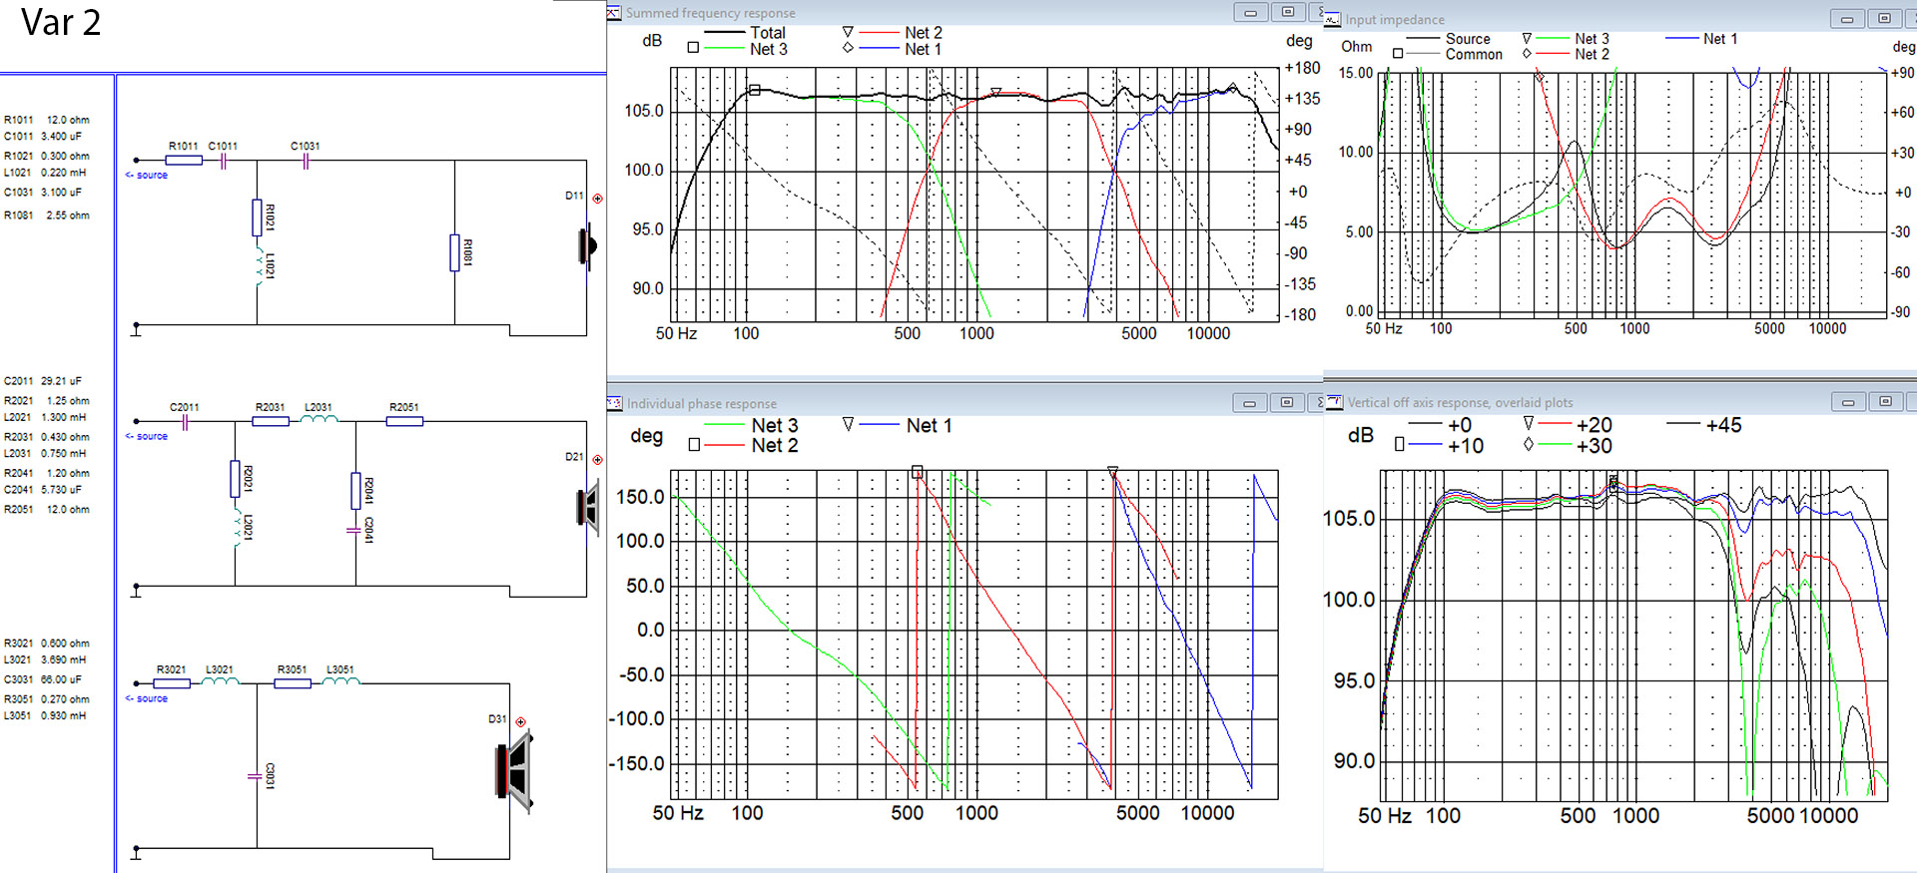Minimize the Vertical off axis response window
The image size is (1917, 873).
pyautogui.click(x=1848, y=402)
